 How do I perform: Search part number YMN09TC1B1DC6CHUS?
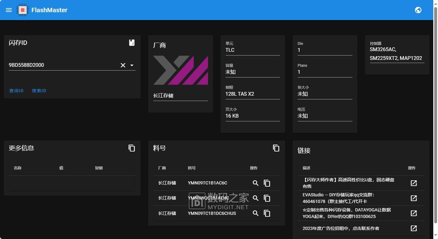coord(255,213)
